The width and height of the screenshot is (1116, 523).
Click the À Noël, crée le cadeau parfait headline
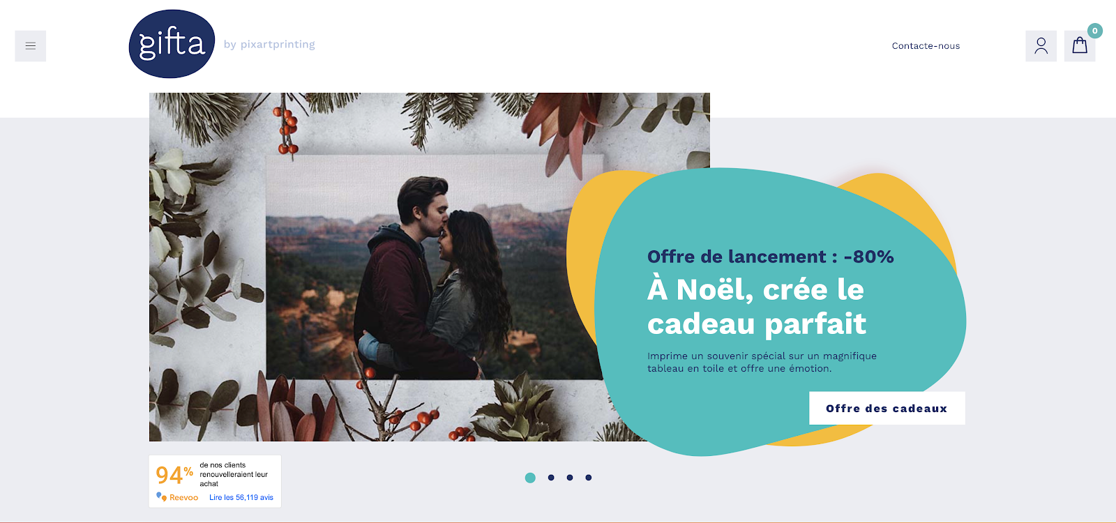tap(757, 307)
